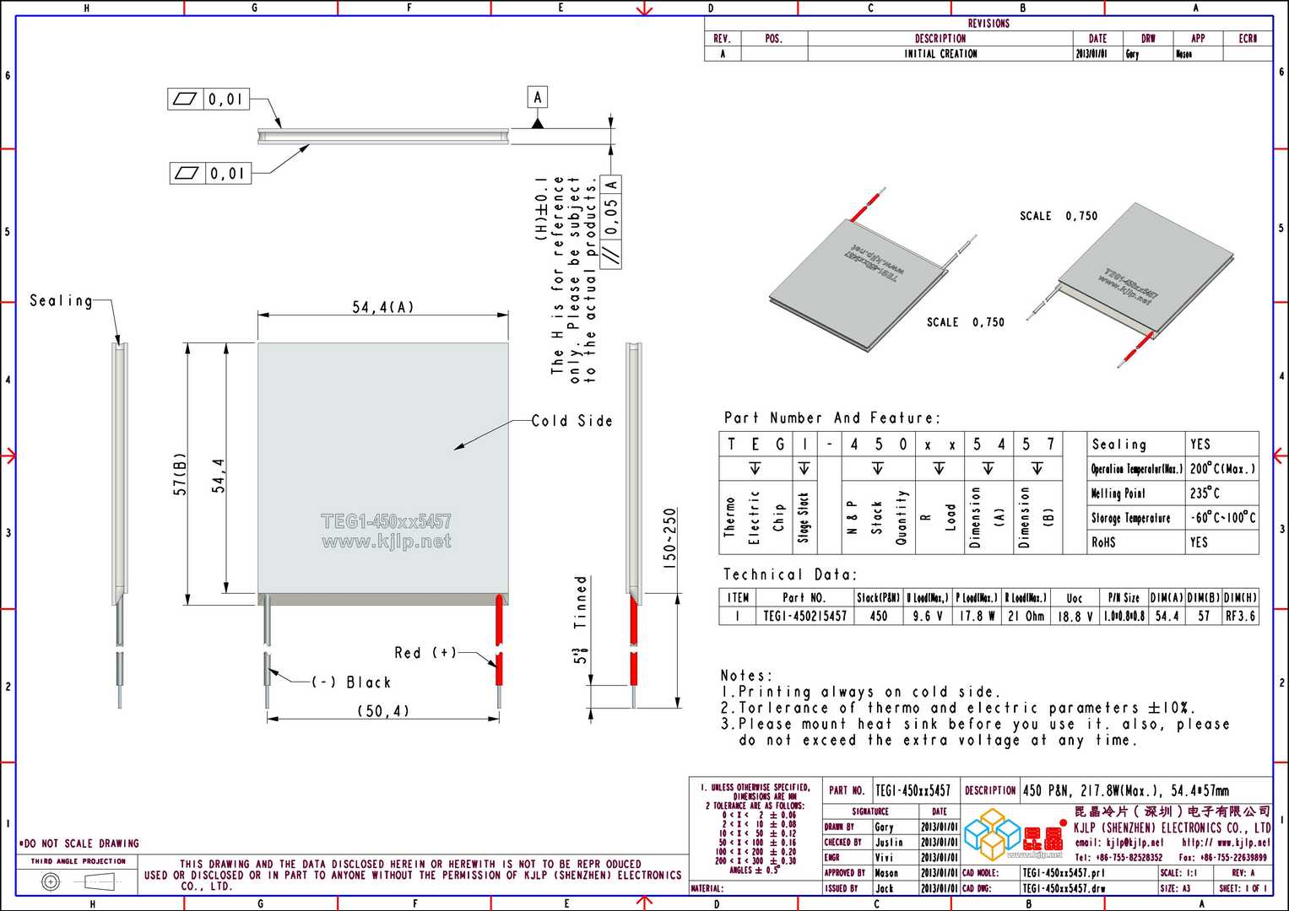
Task: Click the third angle projection symbol
Action: coord(78,882)
